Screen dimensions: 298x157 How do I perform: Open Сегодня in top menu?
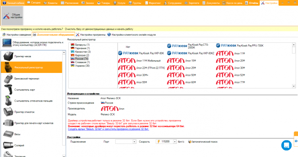point(34,3)
